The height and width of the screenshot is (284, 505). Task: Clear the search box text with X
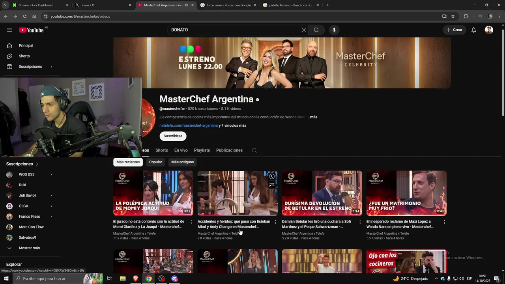click(x=304, y=30)
